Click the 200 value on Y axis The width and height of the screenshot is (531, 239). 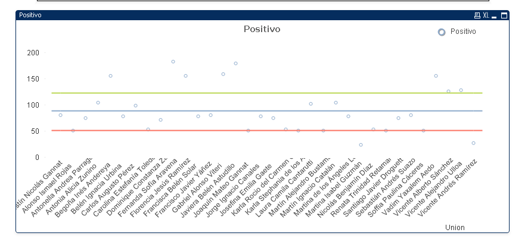(33, 53)
